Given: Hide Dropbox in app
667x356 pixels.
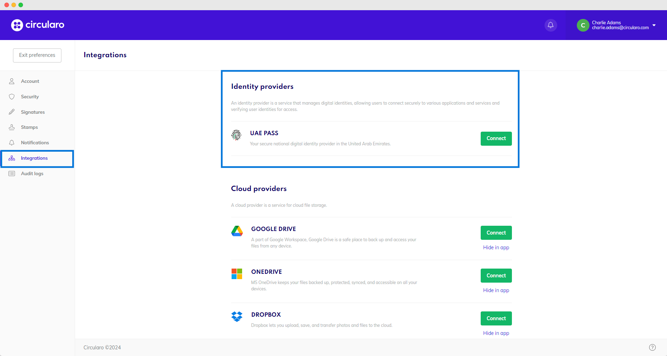Looking at the screenshot, I should click(496, 333).
